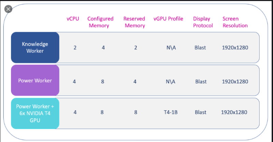Click the vCPU column header
Image resolution: width=273 pixels, height=142 pixels.
(73, 19)
